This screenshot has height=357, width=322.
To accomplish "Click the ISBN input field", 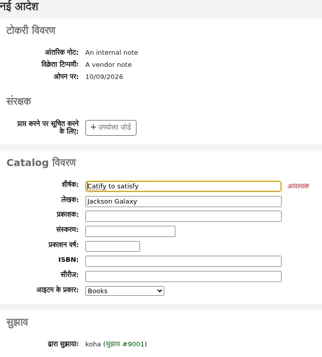I will pos(183,261).
